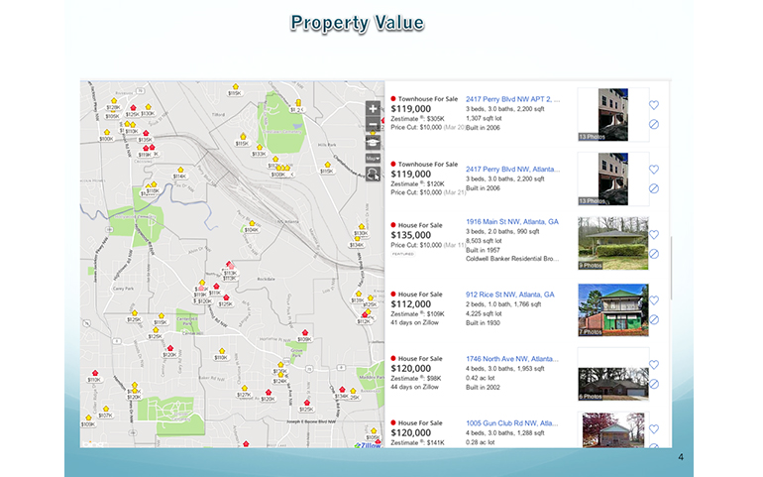The width and height of the screenshot is (763, 477).
Task: Open 2417 Perry Blvd NW APT 2 link
Action: (512, 100)
